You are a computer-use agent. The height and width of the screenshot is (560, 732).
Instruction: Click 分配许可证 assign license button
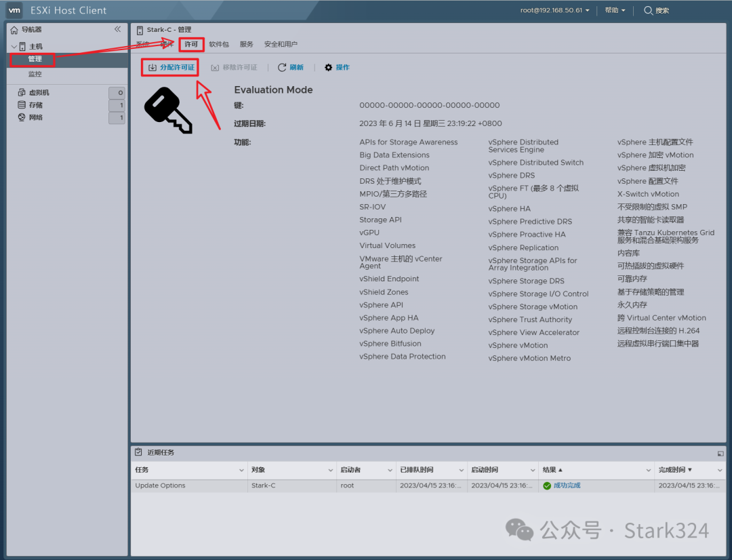tap(171, 67)
